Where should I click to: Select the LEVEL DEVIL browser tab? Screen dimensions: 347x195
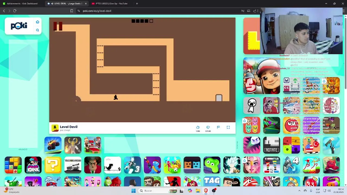click(66, 4)
